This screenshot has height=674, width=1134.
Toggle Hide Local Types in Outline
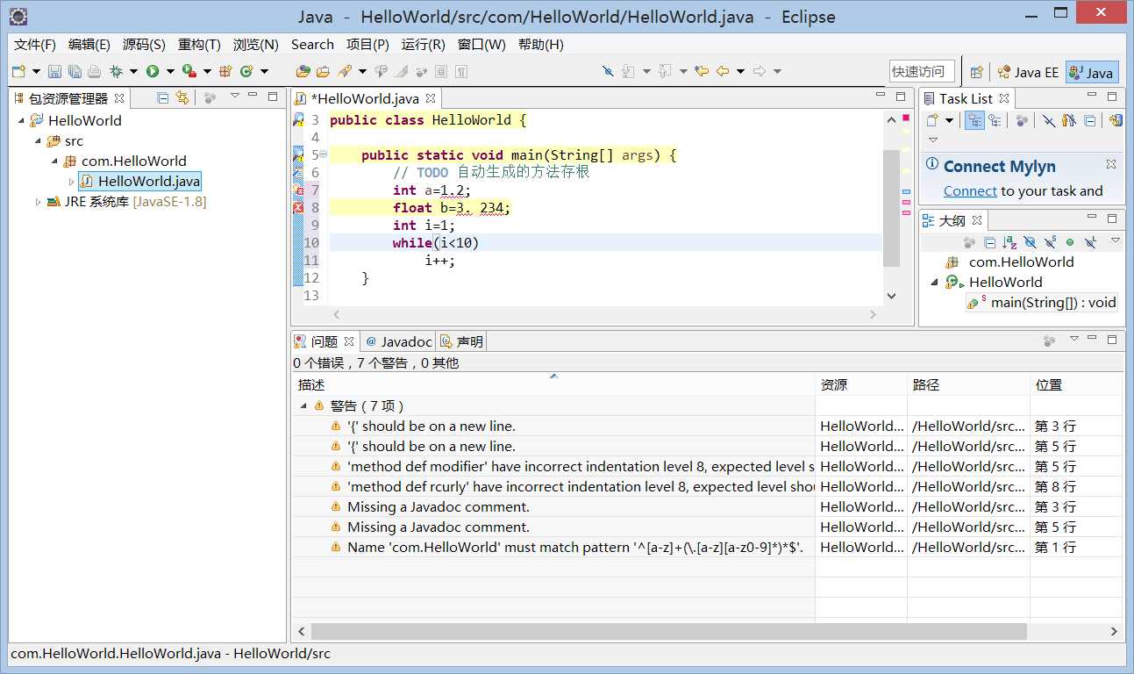pyautogui.click(x=1090, y=242)
